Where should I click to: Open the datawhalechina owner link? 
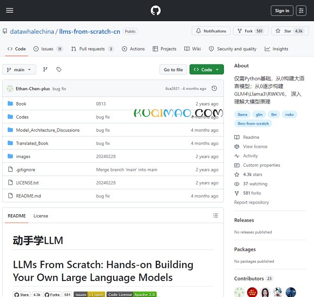(32, 32)
